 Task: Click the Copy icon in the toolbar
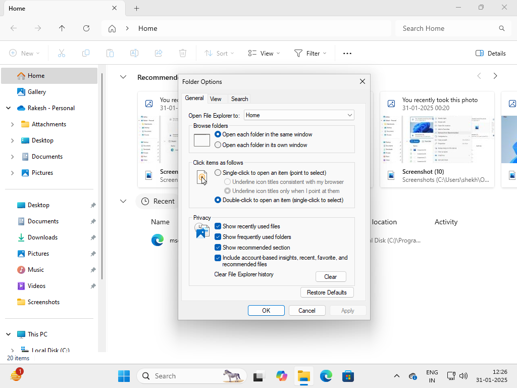coord(86,53)
